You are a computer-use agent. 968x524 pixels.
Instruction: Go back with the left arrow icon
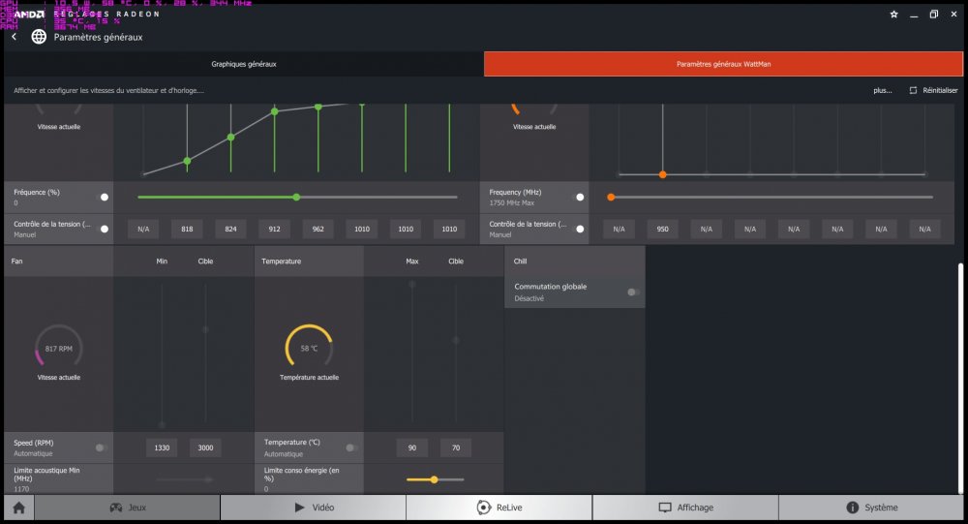[14, 37]
